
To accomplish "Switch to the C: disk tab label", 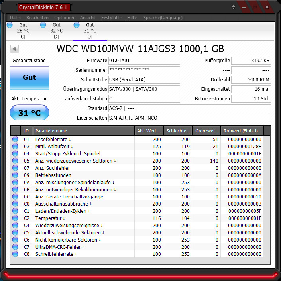I will [23, 37].
